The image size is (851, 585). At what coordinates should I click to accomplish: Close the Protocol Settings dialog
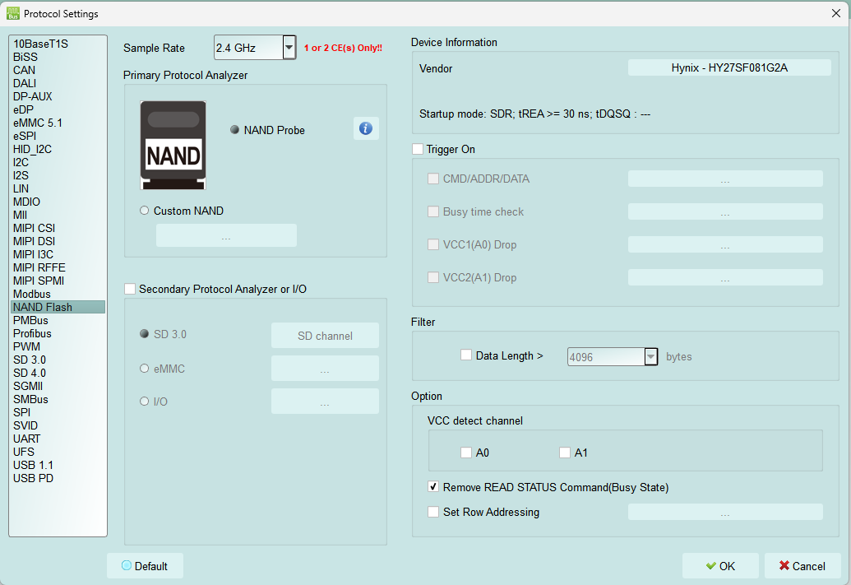pos(836,13)
